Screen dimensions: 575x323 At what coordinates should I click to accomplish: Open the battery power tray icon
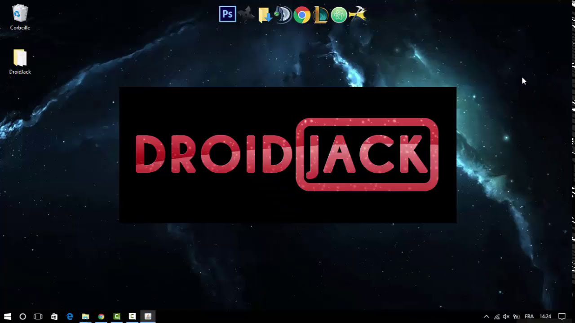tap(517, 316)
